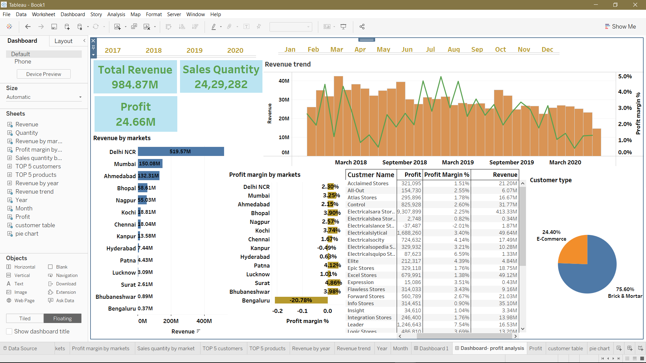This screenshot has width=646, height=363.
Task: Select the Phone device layout
Action: click(23, 62)
